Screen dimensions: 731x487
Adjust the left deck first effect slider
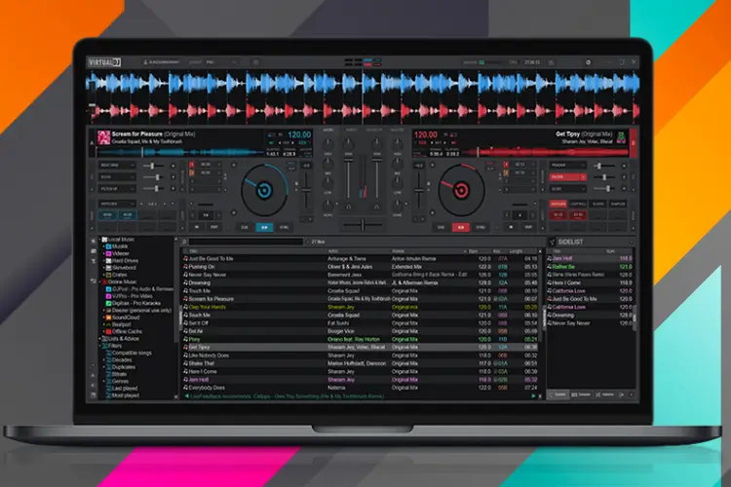pos(153,166)
